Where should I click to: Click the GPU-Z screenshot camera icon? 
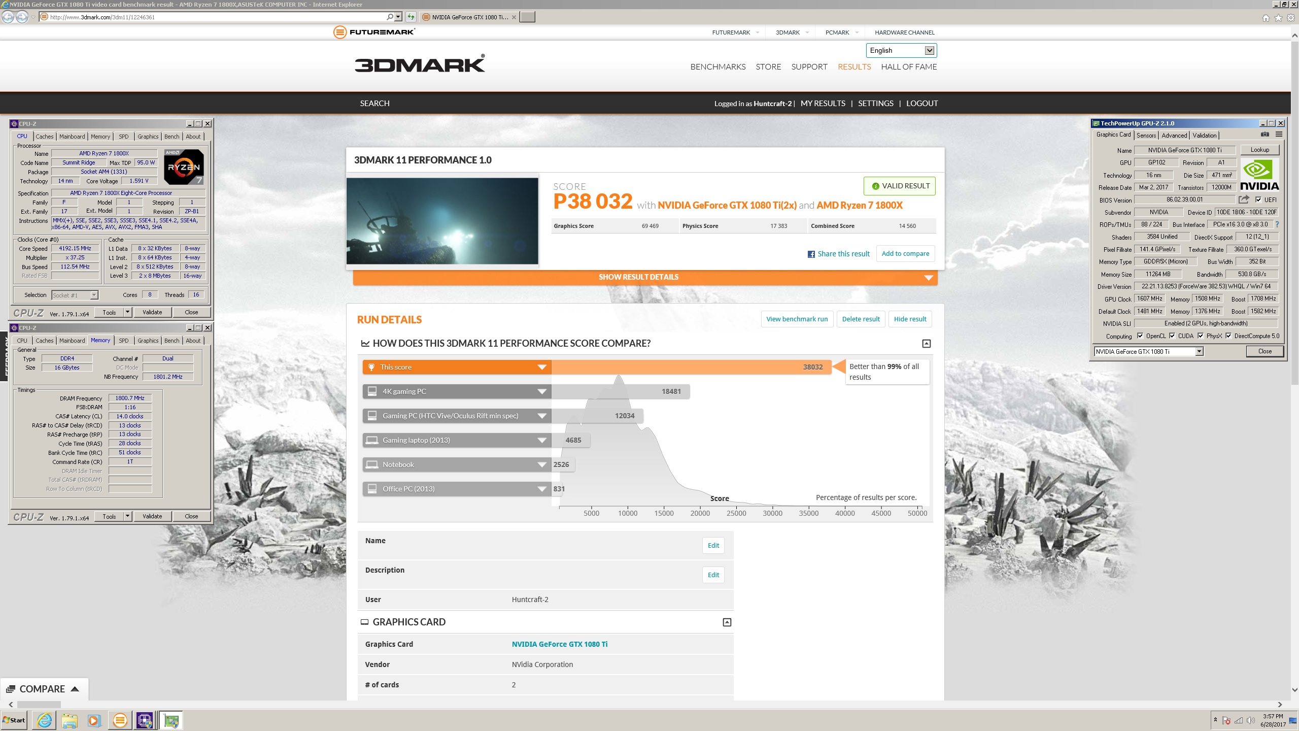(x=1265, y=135)
